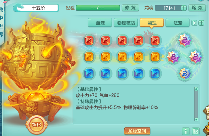Image resolution: width=209 pixels, height=136 pixels.
Task: Add a new preset with plus button
Action: coord(201,23)
